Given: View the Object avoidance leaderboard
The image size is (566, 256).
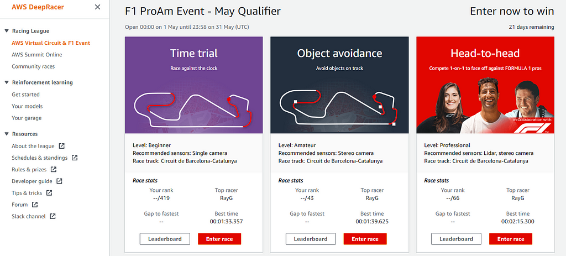Looking at the screenshot, I should (310, 239).
